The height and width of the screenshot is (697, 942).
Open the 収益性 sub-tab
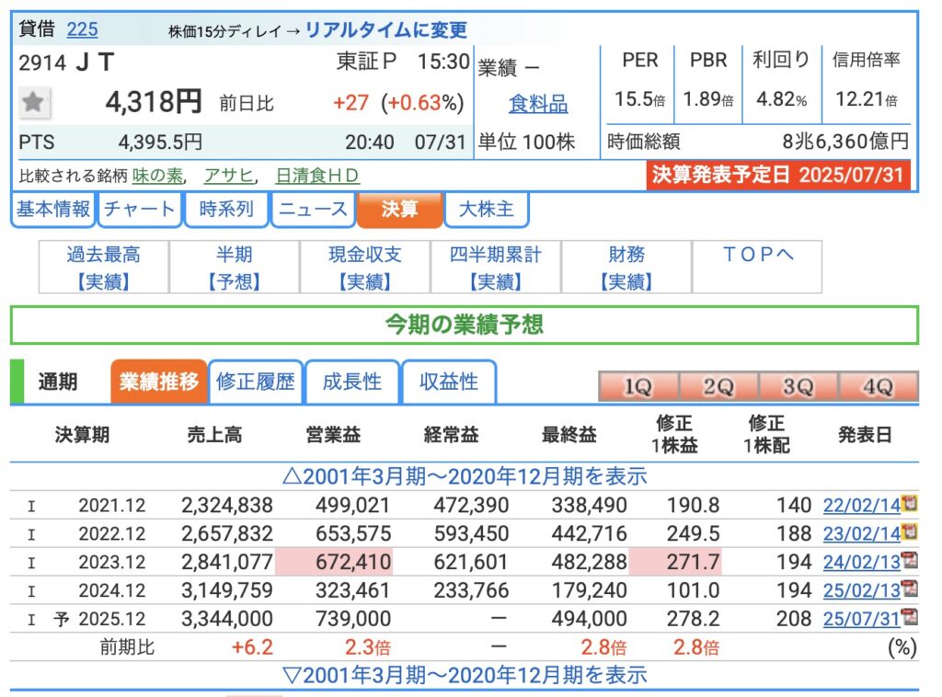(x=449, y=382)
